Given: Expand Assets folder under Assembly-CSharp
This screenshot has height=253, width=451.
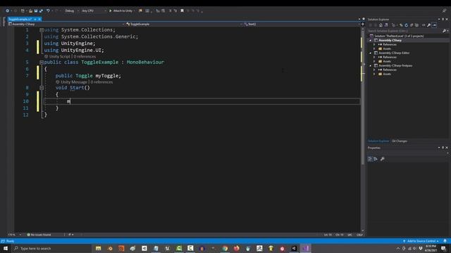Looking at the screenshot, I should coord(374,49).
